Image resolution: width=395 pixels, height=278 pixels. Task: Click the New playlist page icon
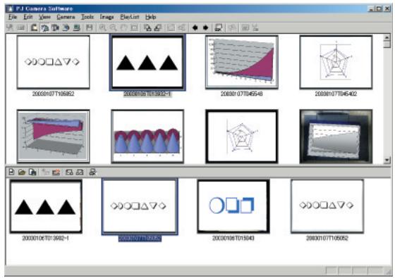(11, 172)
